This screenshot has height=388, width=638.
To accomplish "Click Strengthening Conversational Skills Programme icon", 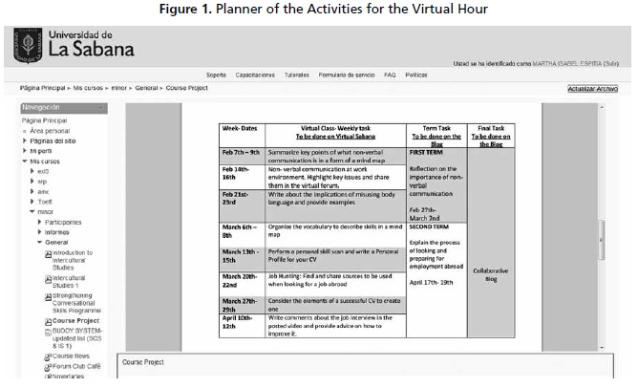I will tap(48, 296).
